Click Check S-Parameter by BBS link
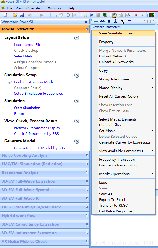 (36, 134)
